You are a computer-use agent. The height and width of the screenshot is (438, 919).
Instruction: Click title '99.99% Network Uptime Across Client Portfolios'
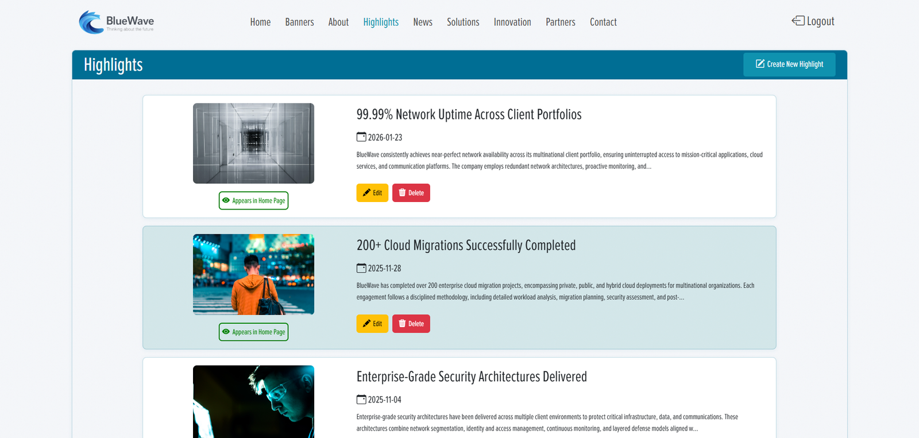[469, 114]
